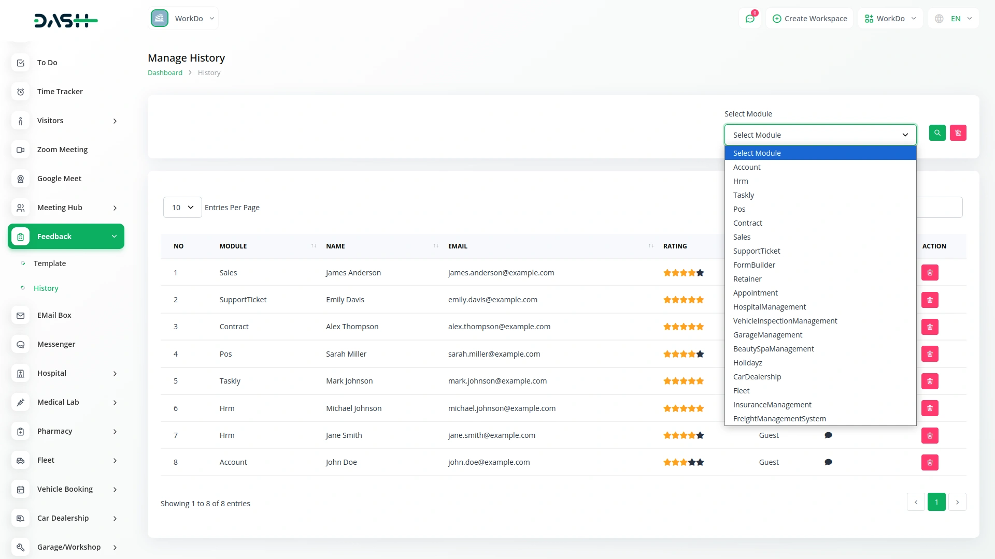The image size is (995, 559).
Task: Click the EMail Box sidebar icon
Action: [x=20, y=315]
